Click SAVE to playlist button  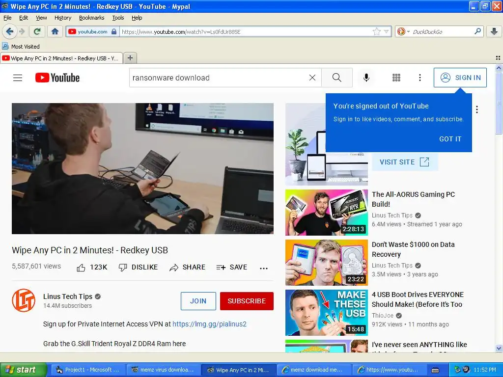pyautogui.click(x=232, y=268)
